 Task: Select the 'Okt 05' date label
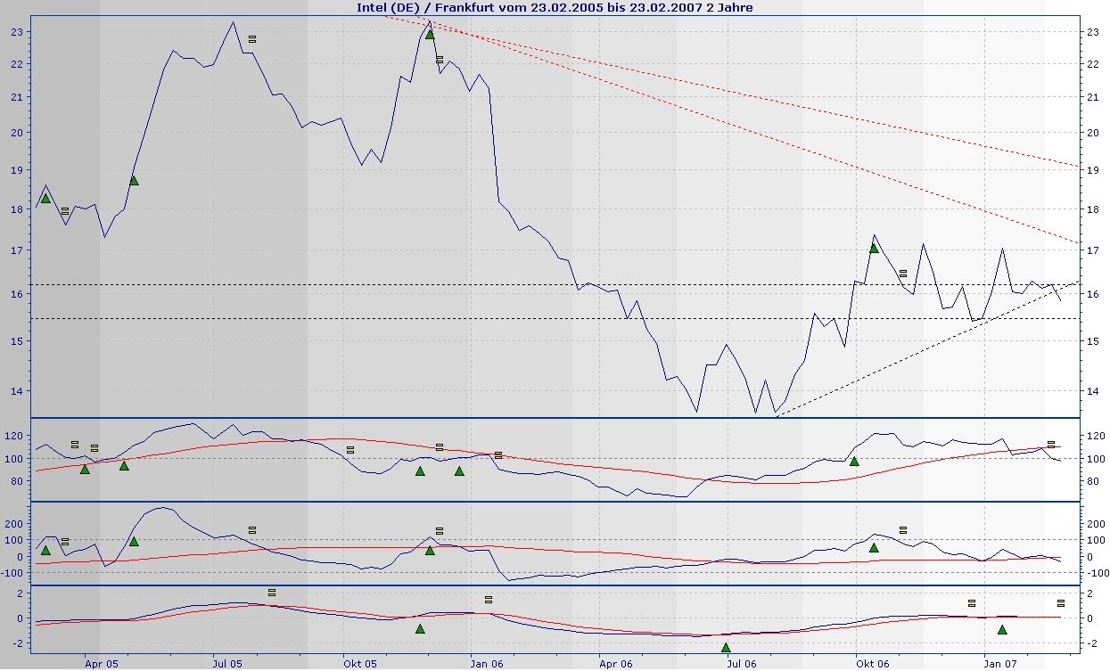pyautogui.click(x=362, y=663)
